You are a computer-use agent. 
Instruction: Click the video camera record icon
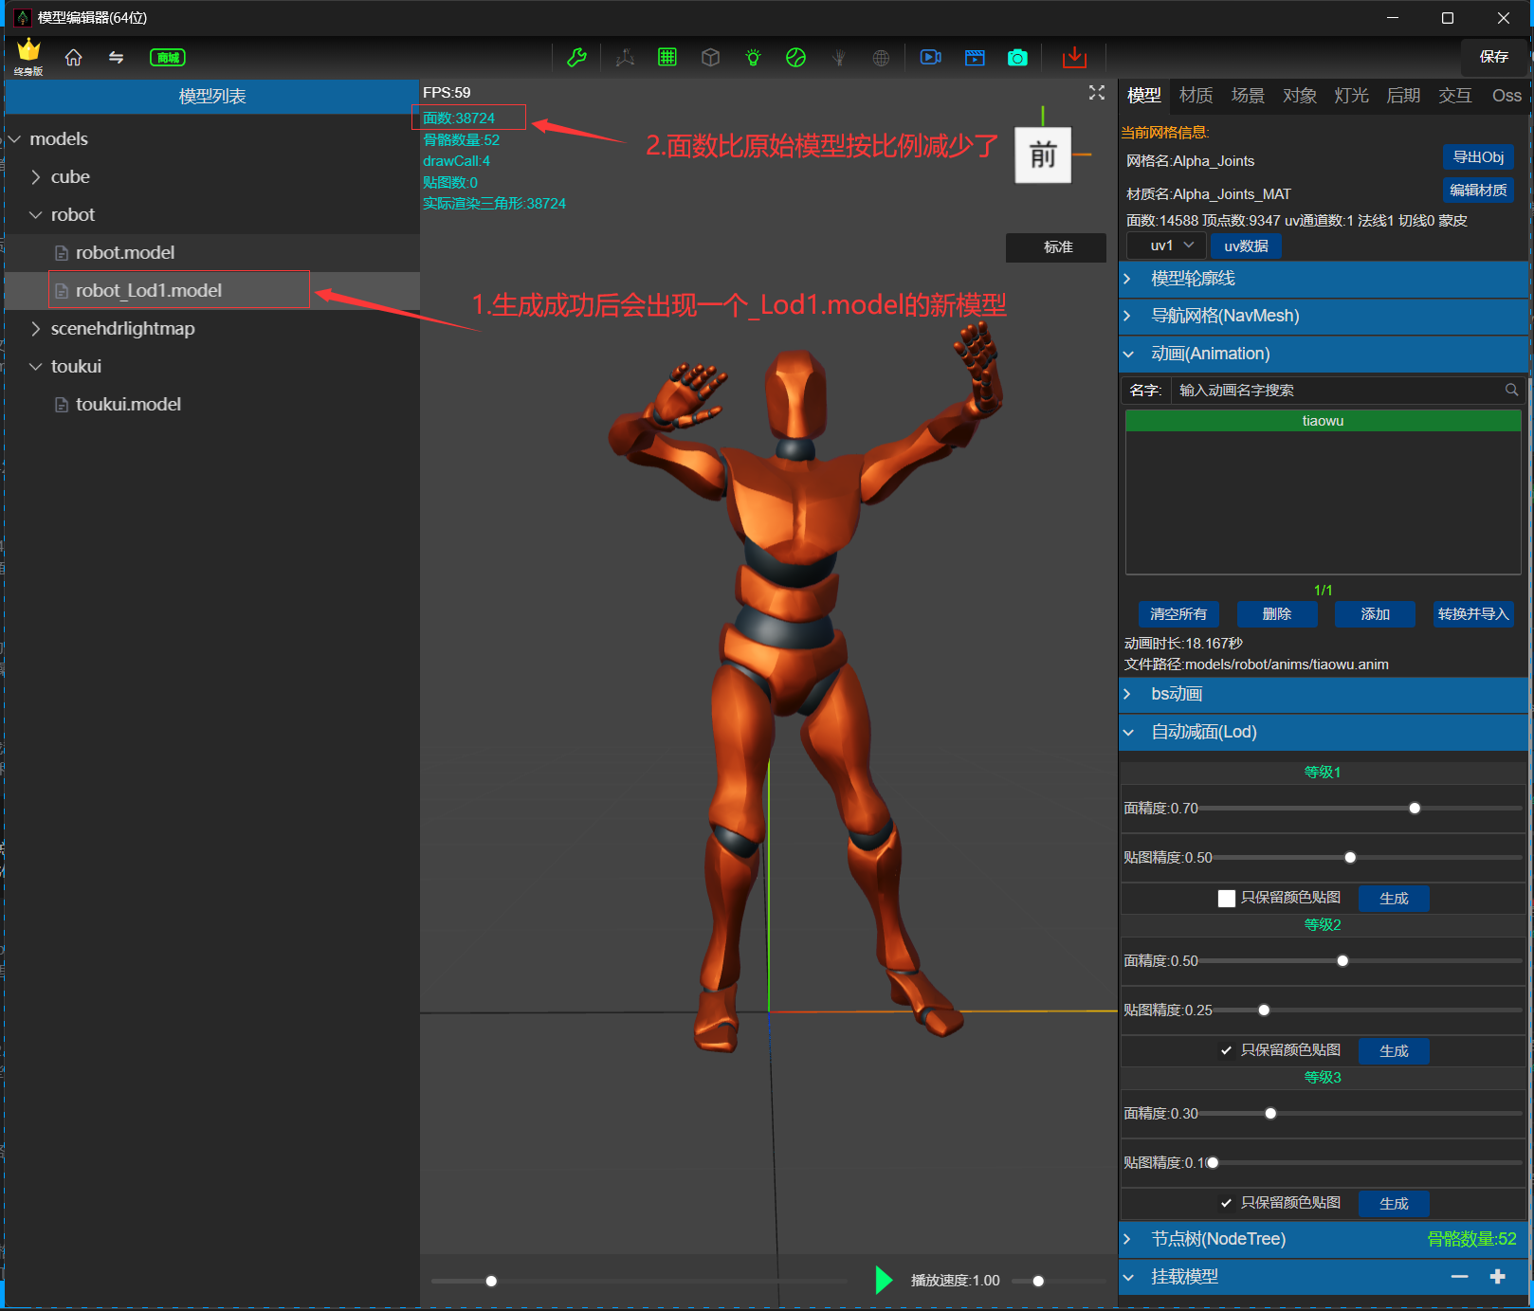point(931,58)
